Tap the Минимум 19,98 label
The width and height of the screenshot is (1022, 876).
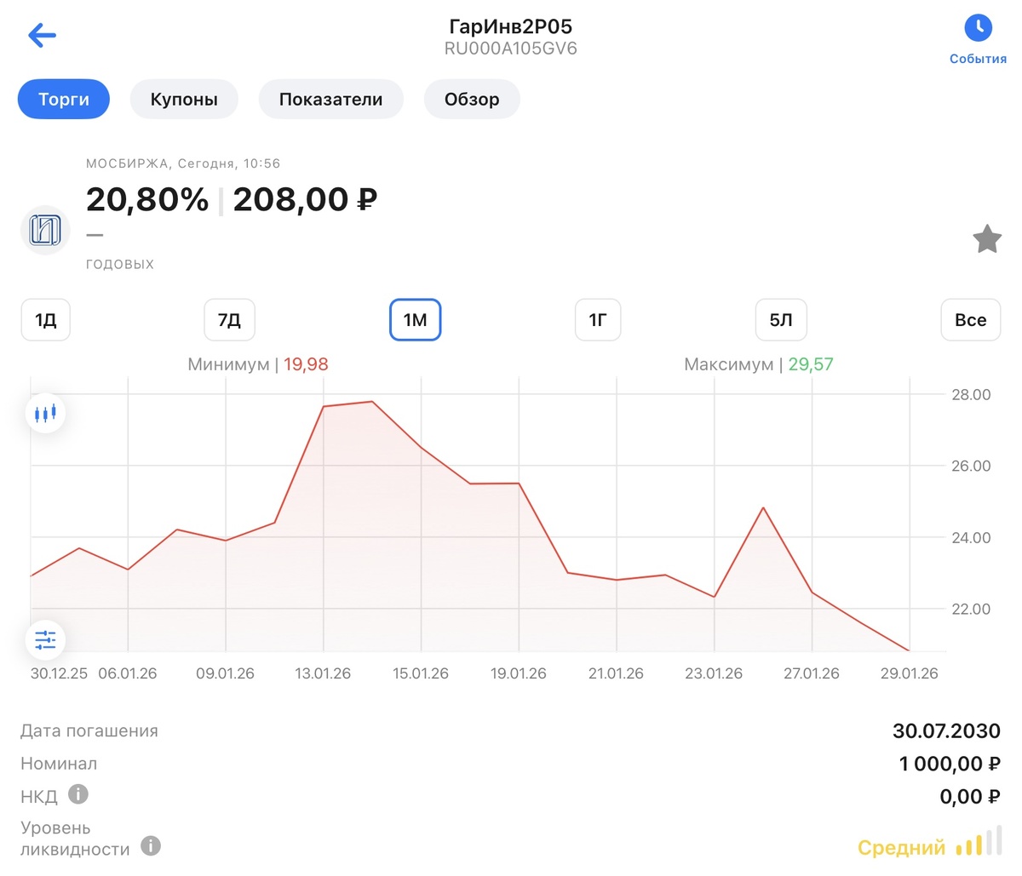tap(258, 364)
